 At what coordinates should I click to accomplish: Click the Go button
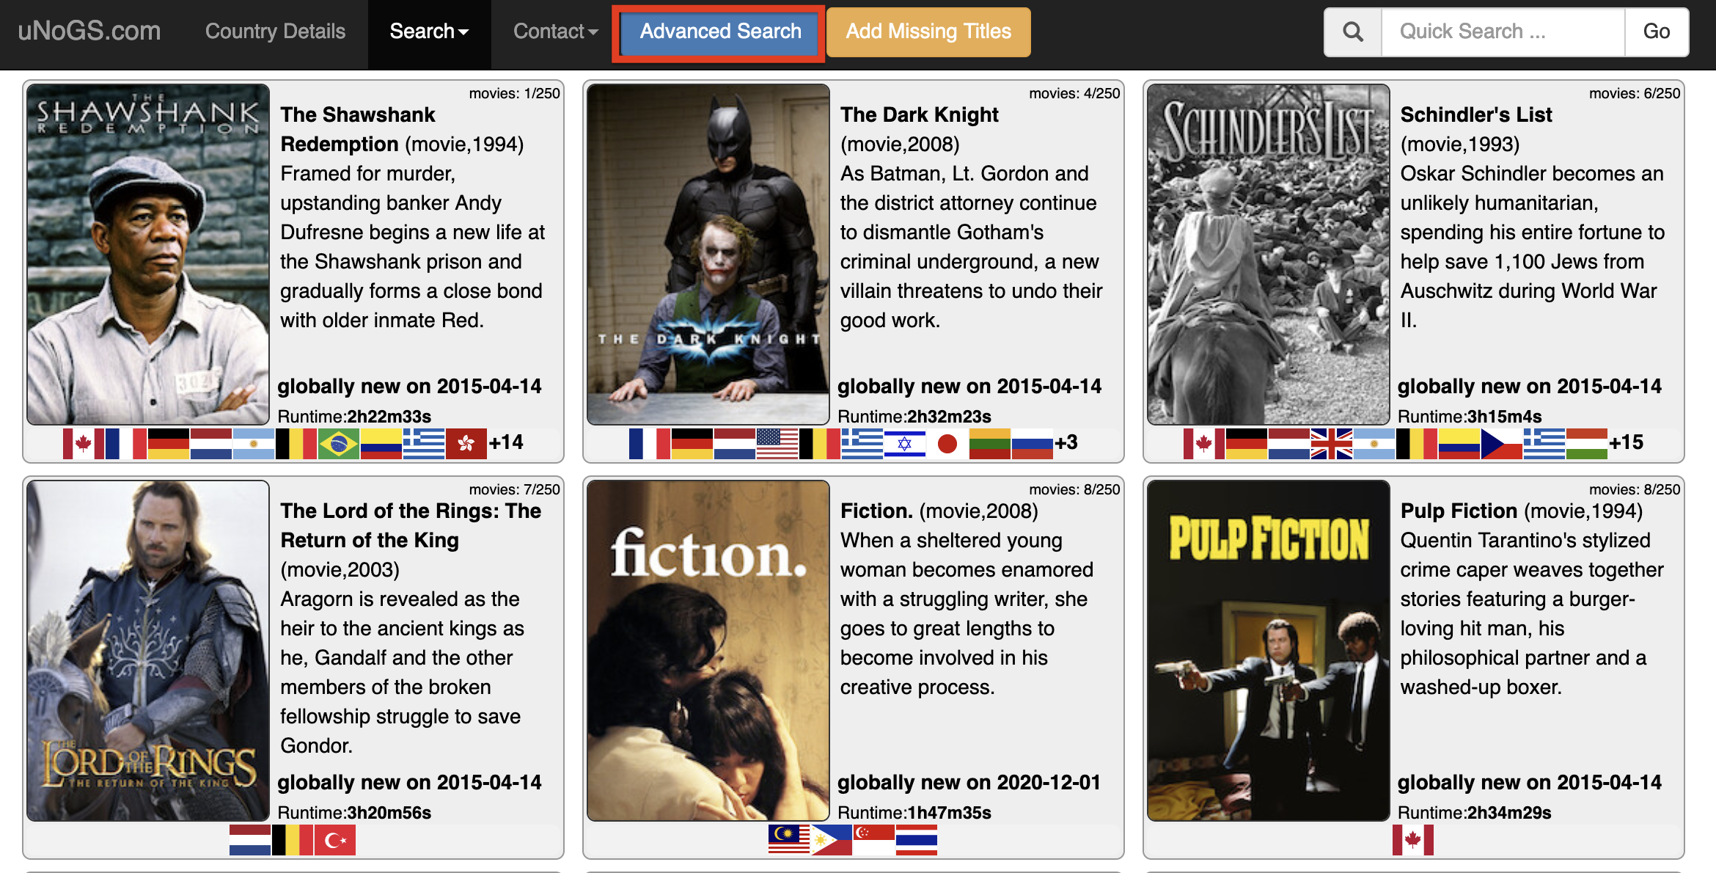[1657, 32]
